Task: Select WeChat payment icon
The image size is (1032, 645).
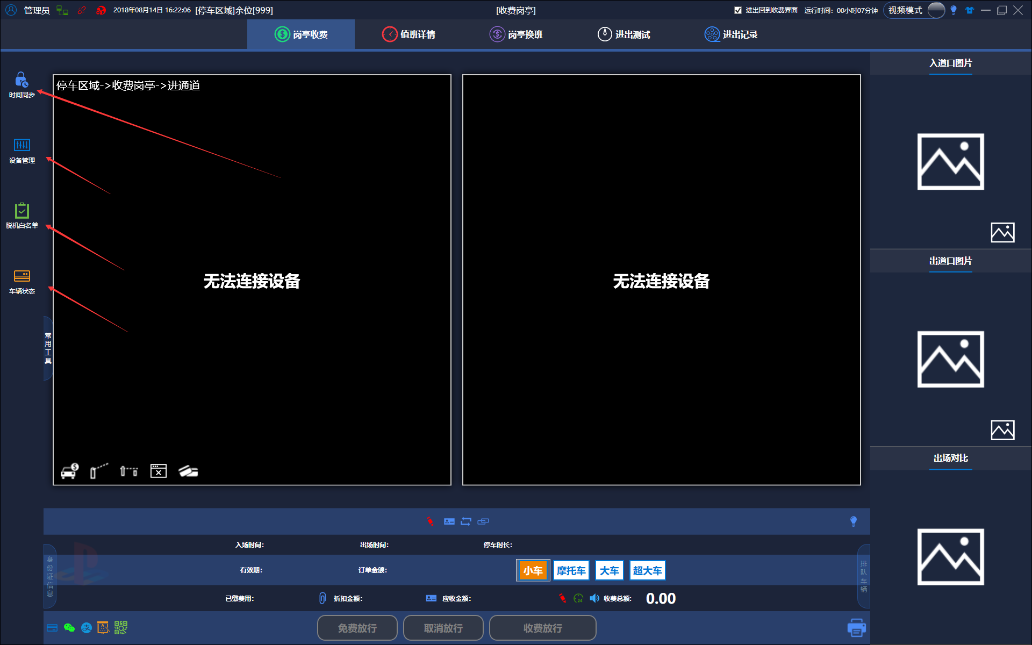Action: pos(69,628)
